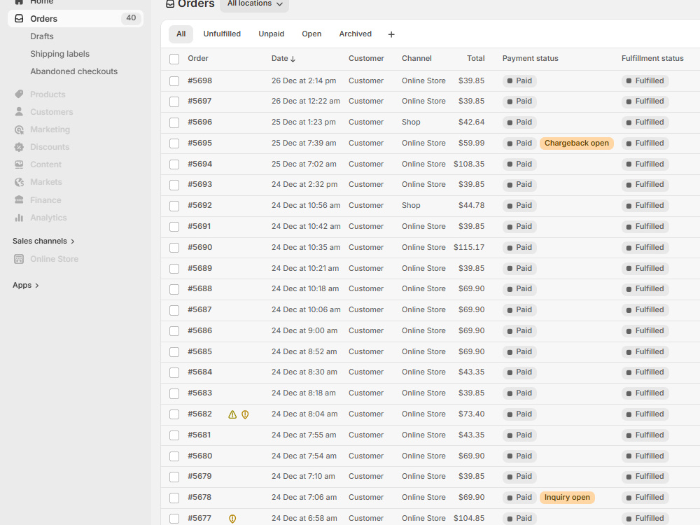
Task: Open Abandoned checkouts in sidebar
Action: point(74,71)
